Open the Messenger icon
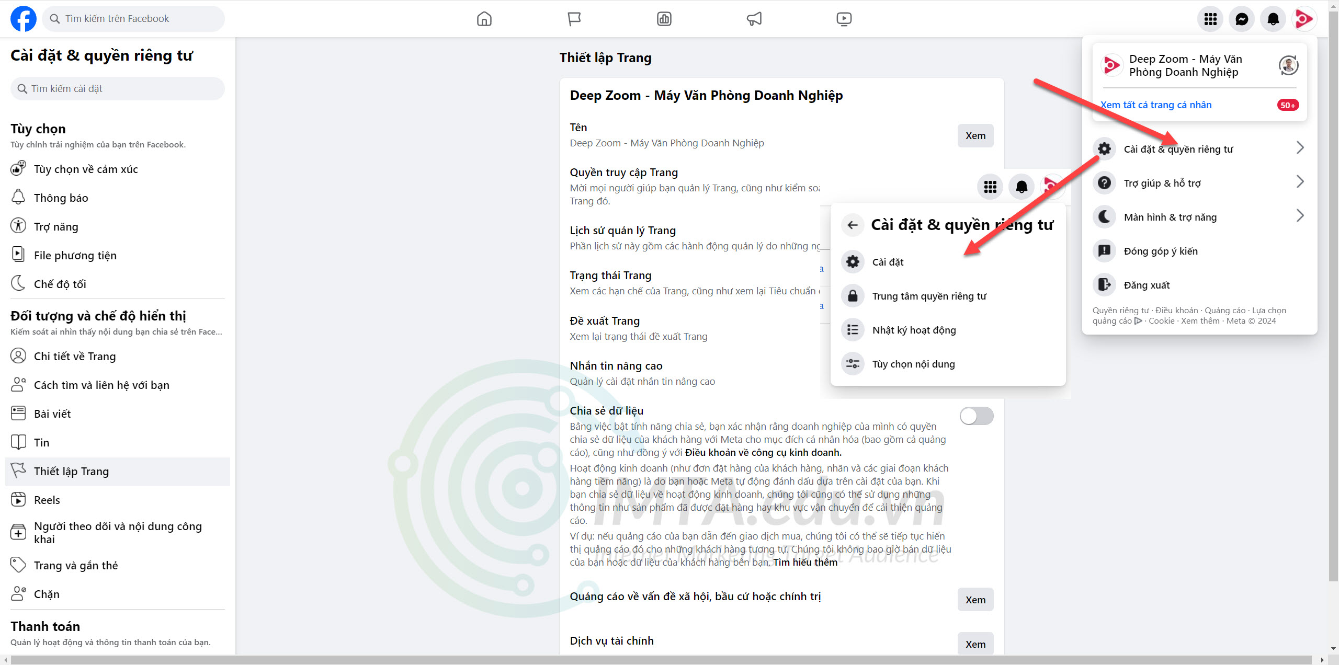The height and width of the screenshot is (665, 1339). 1242,19
